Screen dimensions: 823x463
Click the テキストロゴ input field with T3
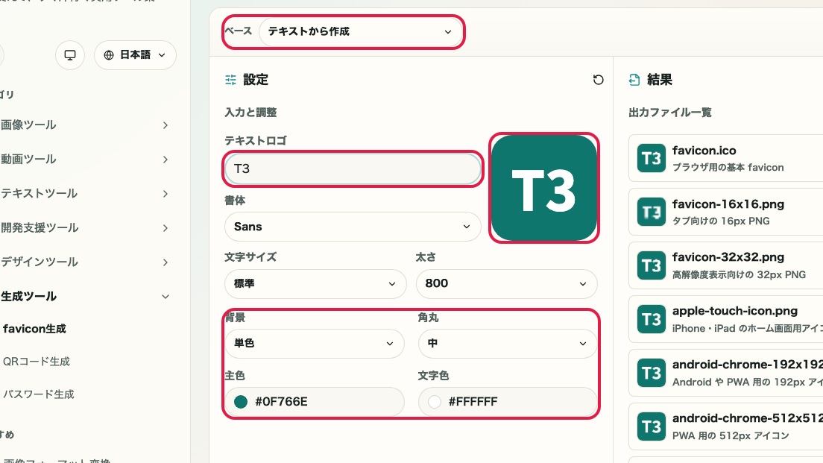coord(353,168)
